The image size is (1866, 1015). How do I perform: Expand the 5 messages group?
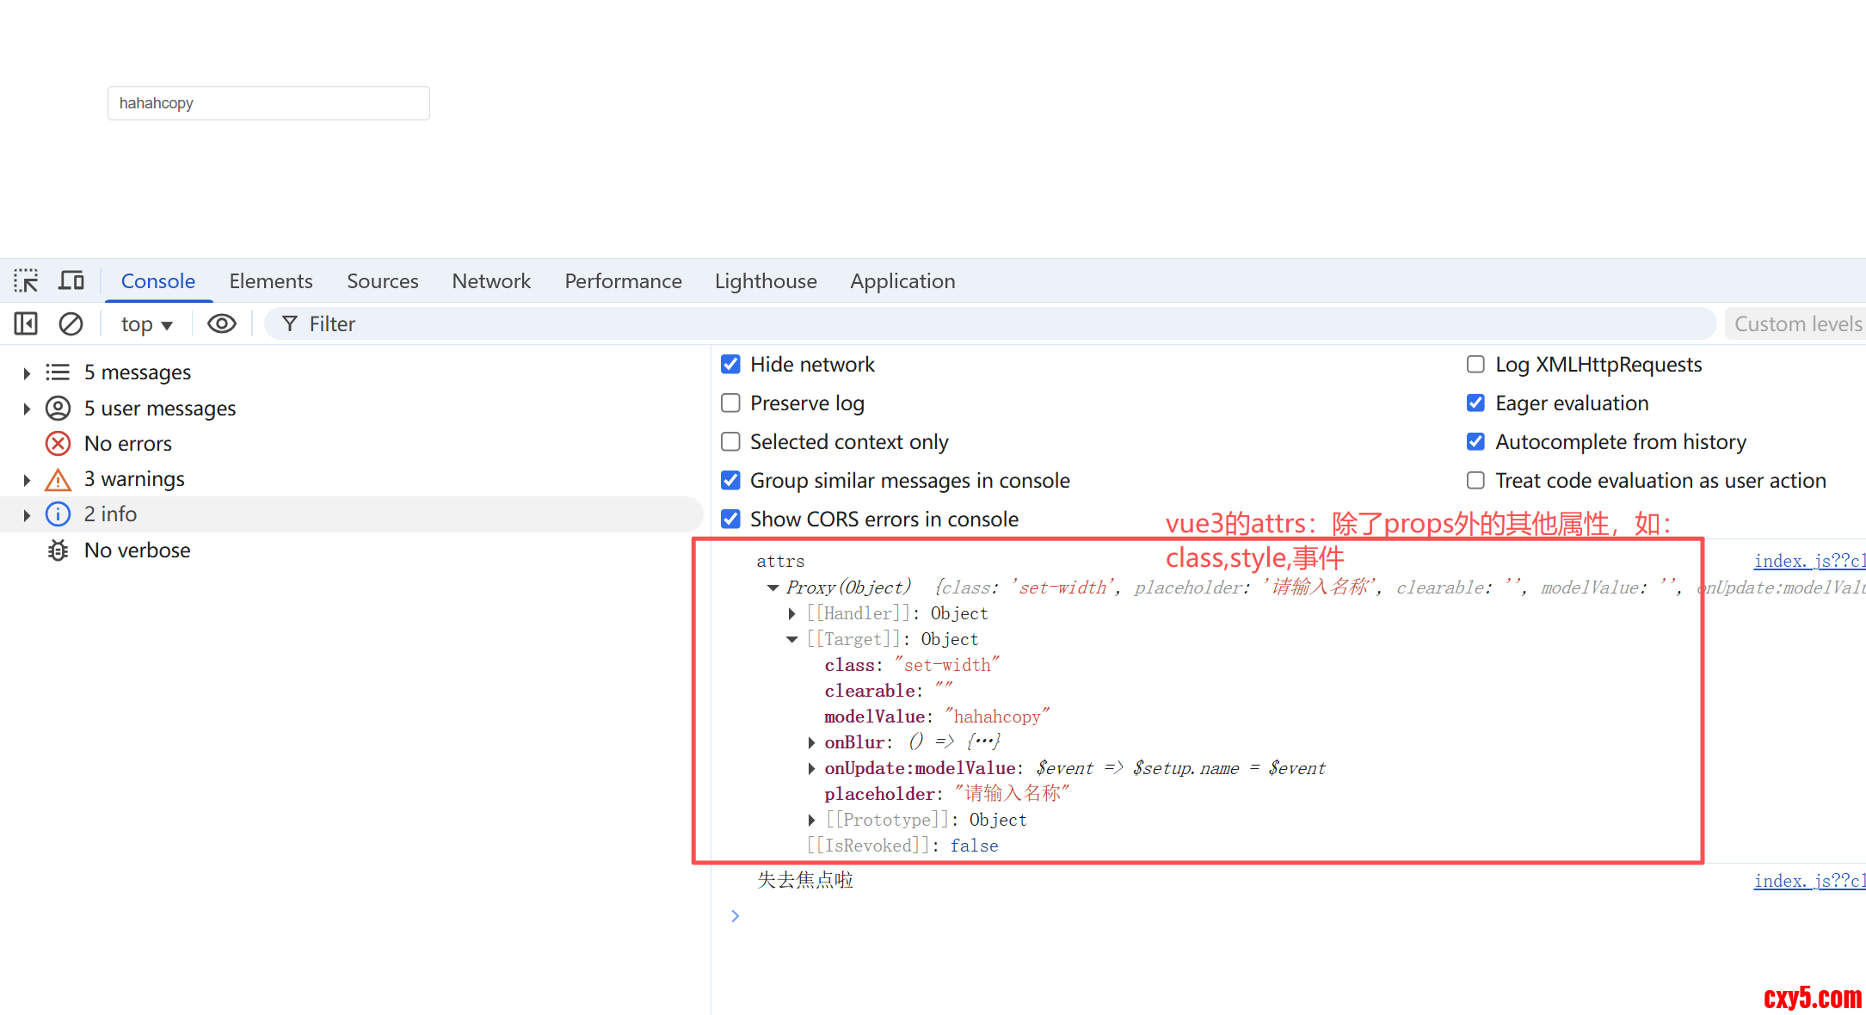pos(27,373)
